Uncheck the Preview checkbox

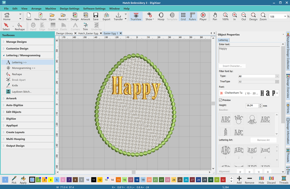coord(221,100)
